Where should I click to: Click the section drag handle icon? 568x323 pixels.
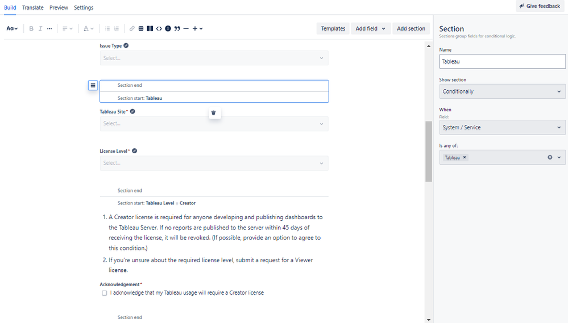(93, 85)
